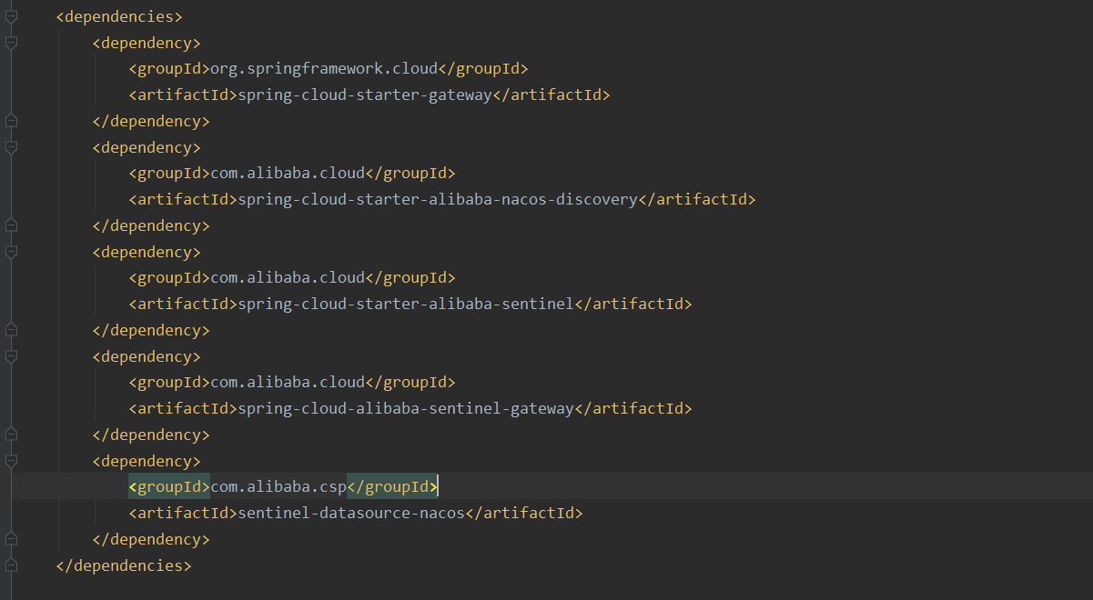The image size is (1093, 600).
Task: Click closing </groupId> tag after org.springframework.cloud
Action: click(x=483, y=69)
